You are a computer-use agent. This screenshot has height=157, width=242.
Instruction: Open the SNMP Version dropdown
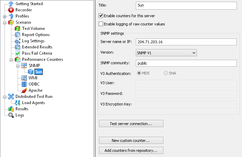[166, 53]
